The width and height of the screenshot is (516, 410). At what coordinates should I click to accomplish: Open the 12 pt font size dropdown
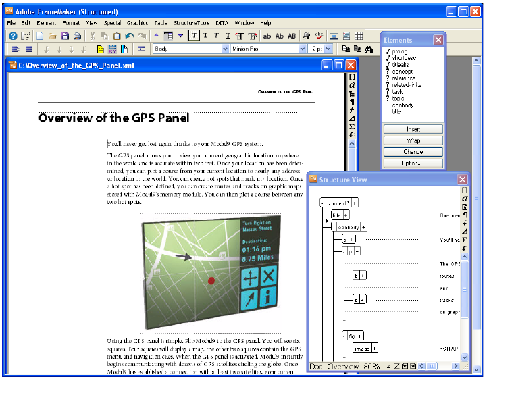coord(328,49)
